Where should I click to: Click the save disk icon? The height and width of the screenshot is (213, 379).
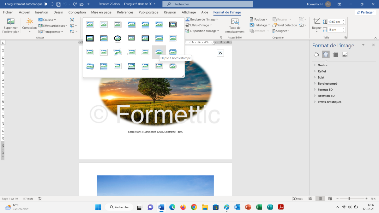[58, 4]
